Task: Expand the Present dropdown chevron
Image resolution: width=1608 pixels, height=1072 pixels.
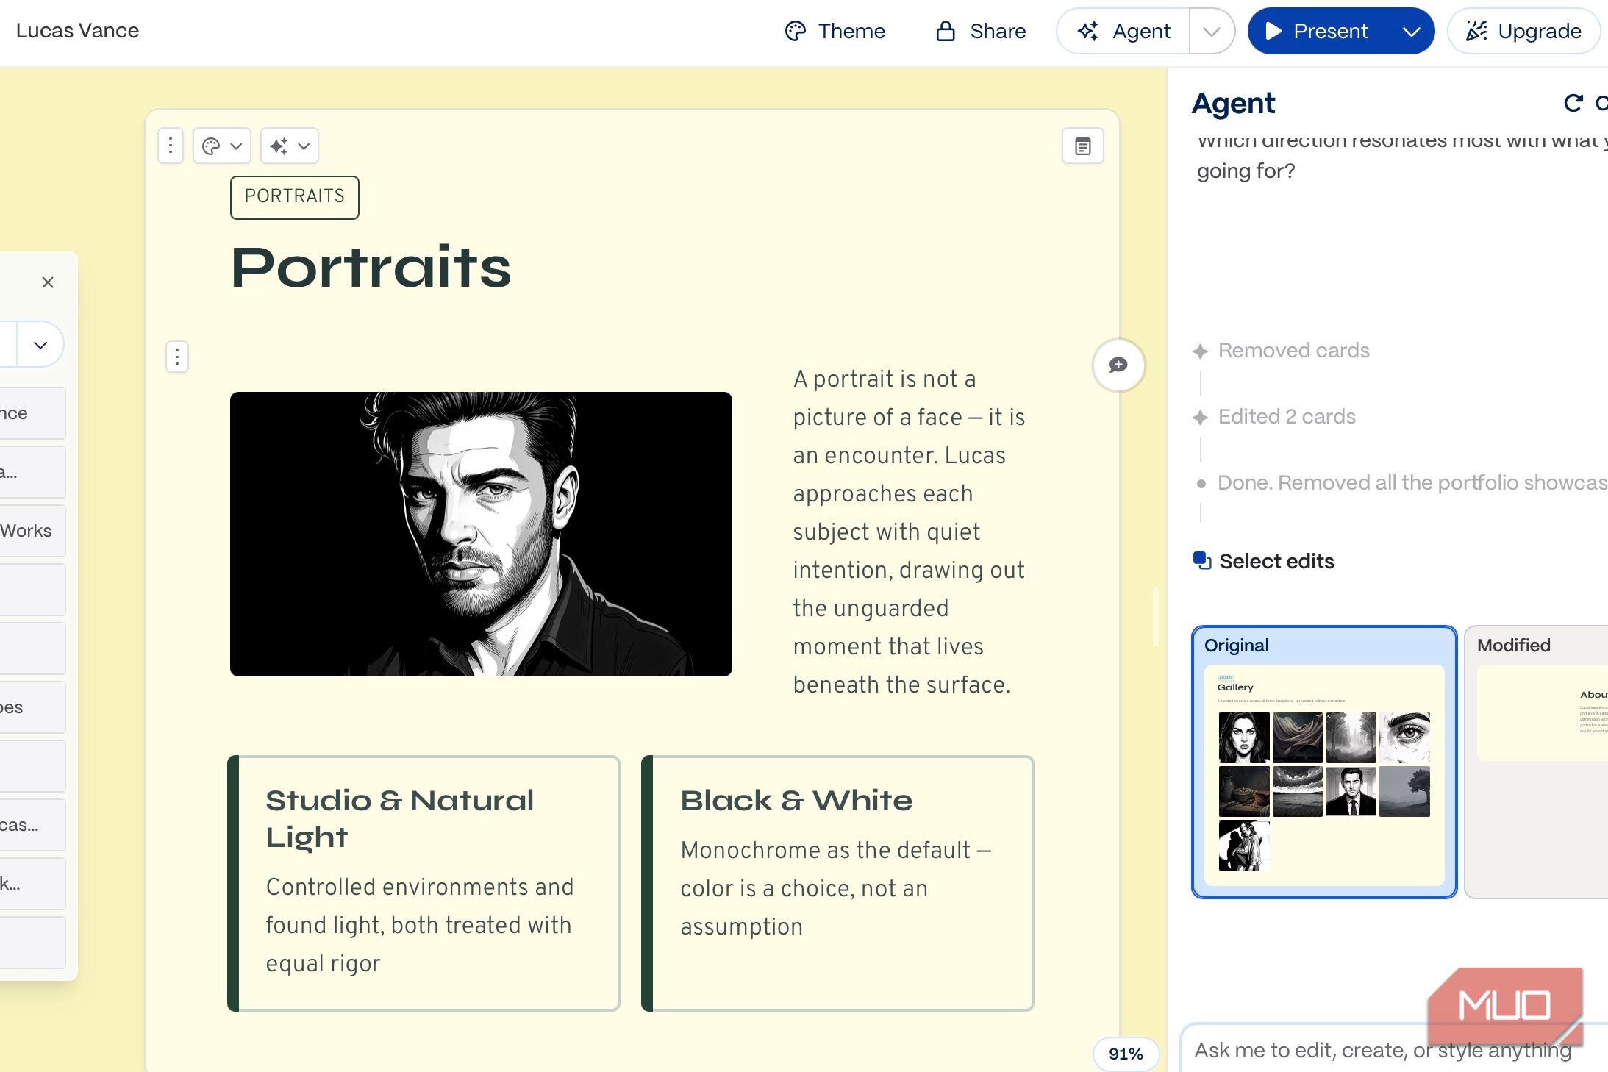Action: pos(1410,31)
